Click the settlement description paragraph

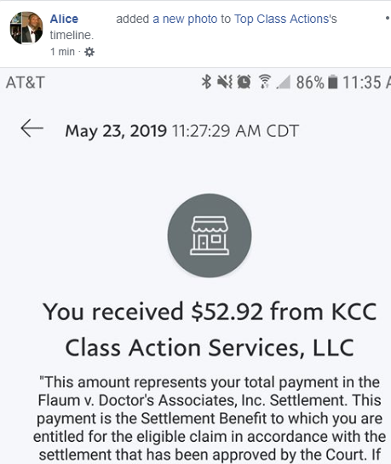(210, 418)
